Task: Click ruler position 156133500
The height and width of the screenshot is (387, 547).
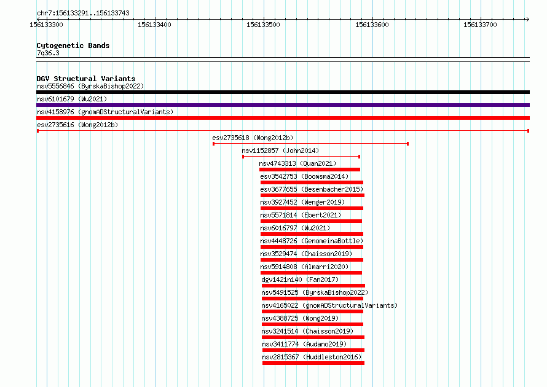Action: (264, 25)
